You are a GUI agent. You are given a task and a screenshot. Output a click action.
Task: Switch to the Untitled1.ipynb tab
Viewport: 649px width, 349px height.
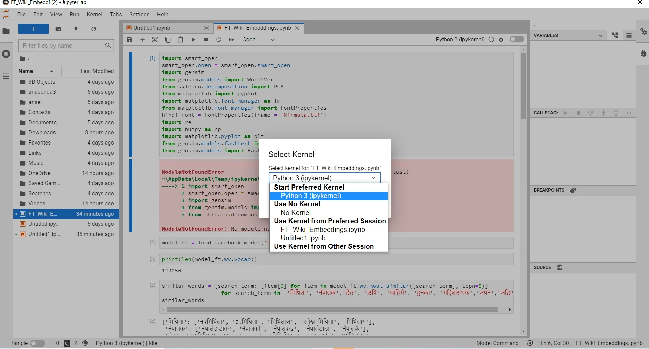click(152, 28)
